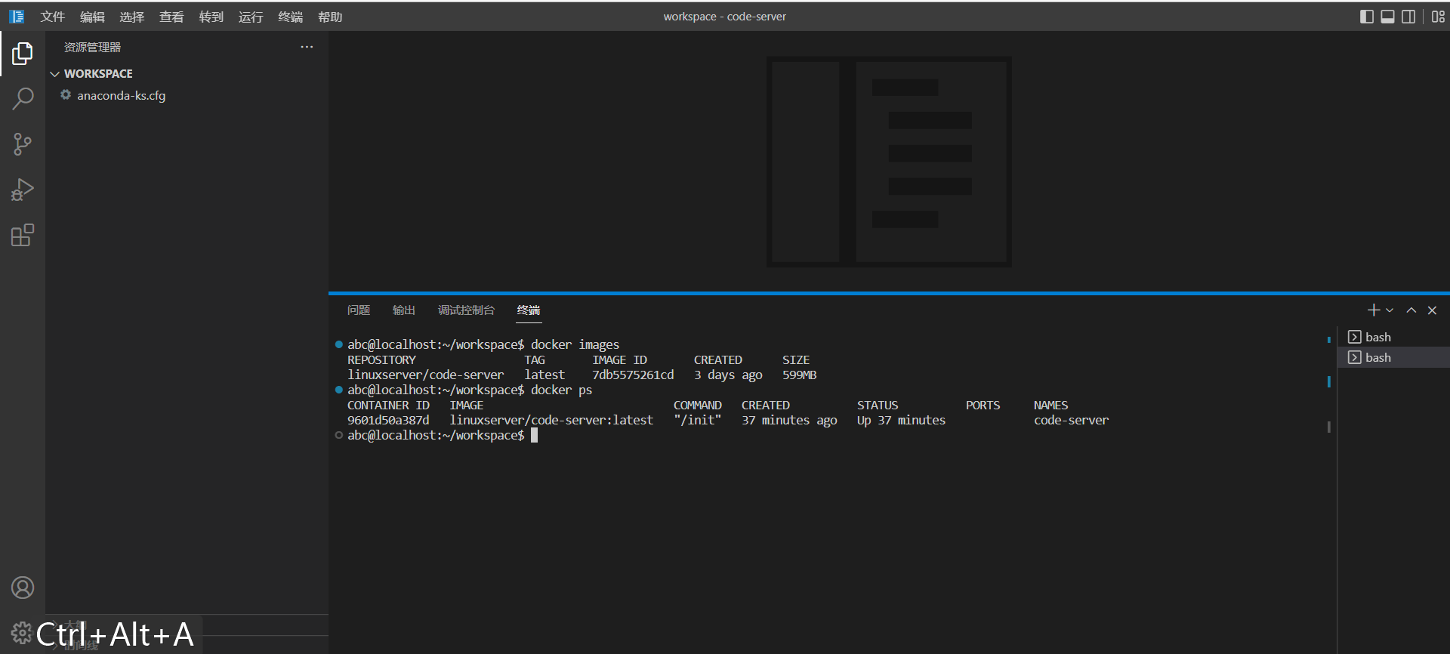Click the new terminal plus icon
This screenshot has height=654, width=1450.
(x=1373, y=310)
